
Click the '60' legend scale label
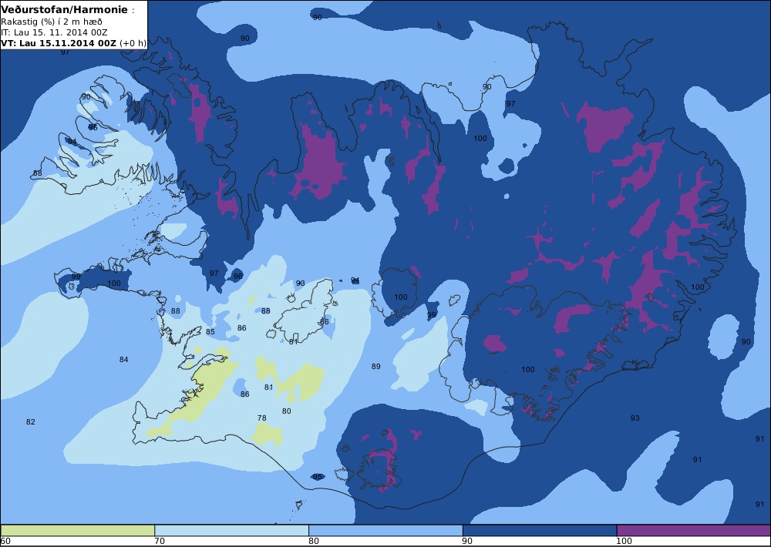[x=5, y=541]
